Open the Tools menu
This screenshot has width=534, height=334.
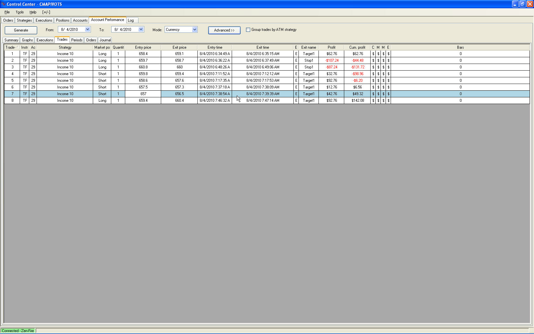[x=20, y=12]
